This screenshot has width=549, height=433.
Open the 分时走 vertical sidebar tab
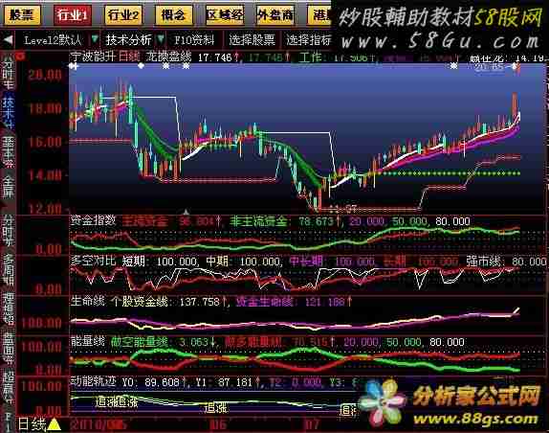click(x=8, y=70)
